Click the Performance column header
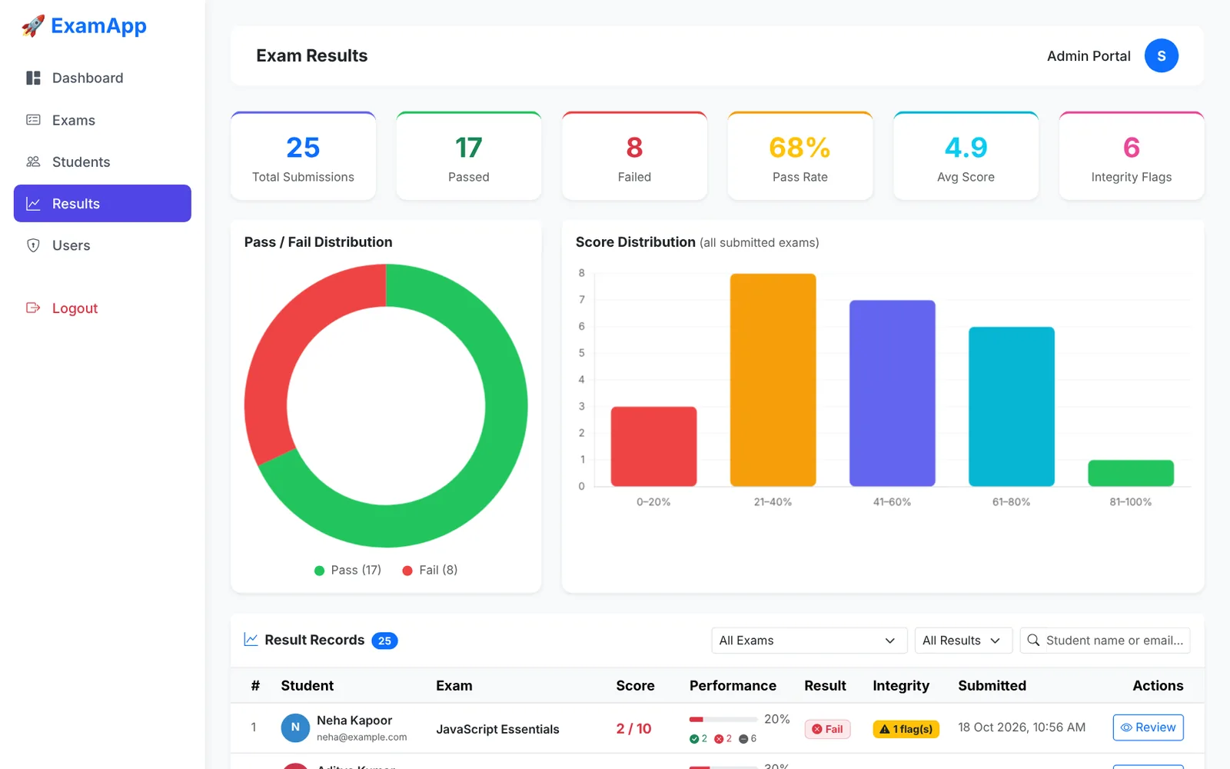The width and height of the screenshot is (1230, 769). [733, 685]
